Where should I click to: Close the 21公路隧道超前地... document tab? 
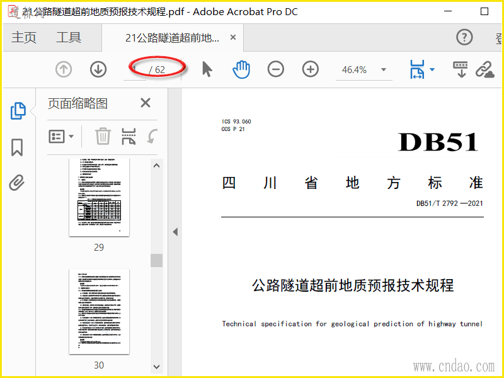click(233, 37)
